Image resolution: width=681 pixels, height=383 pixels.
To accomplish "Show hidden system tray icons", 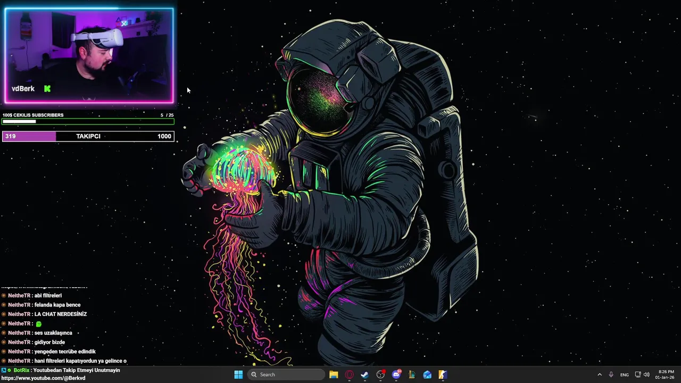I will 600,374.
